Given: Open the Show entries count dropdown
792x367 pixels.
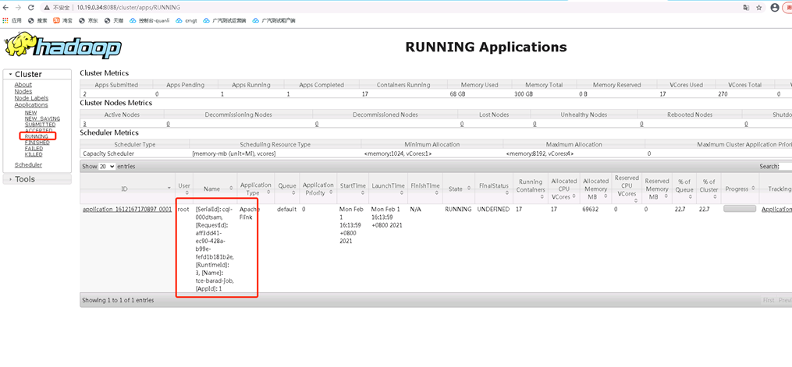Looking at the screenshot, I should (107, 167).
